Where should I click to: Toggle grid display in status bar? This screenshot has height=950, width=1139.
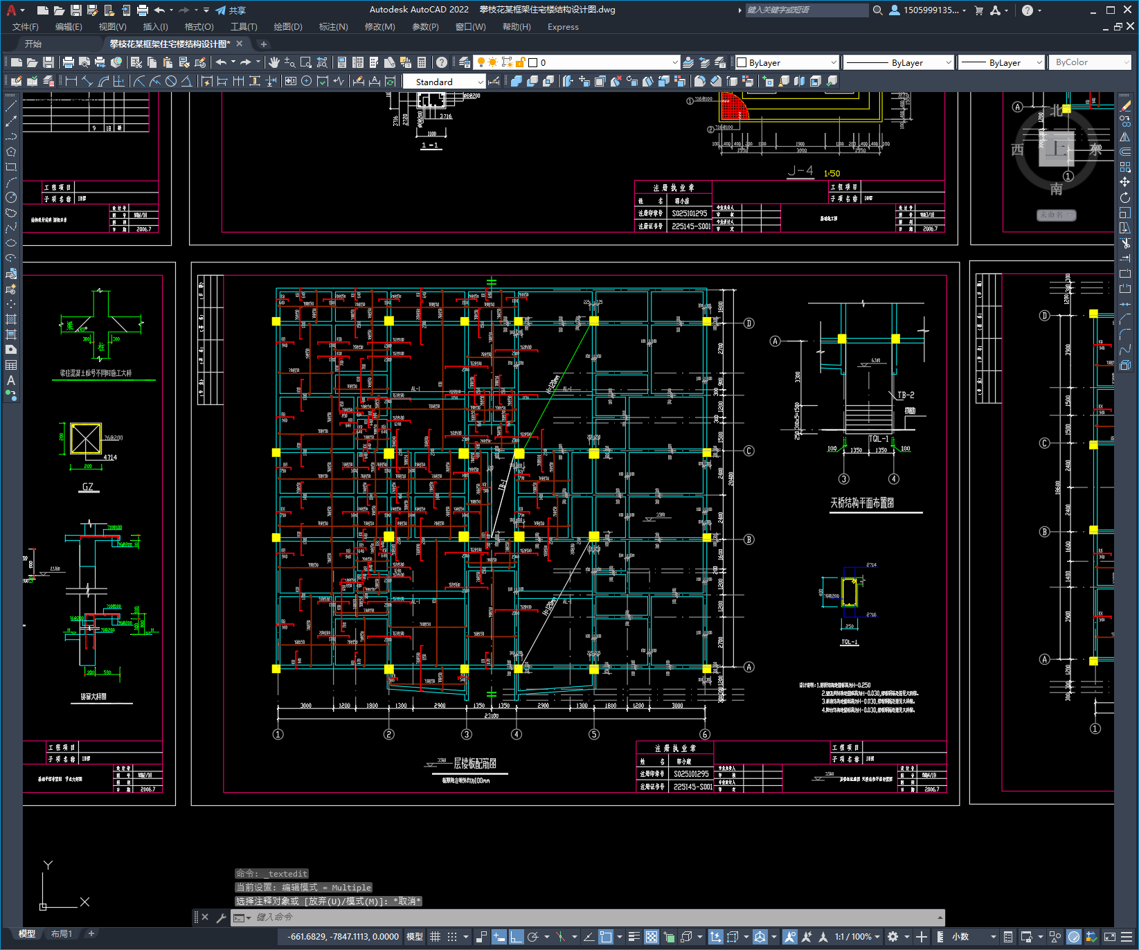[436, 937]
